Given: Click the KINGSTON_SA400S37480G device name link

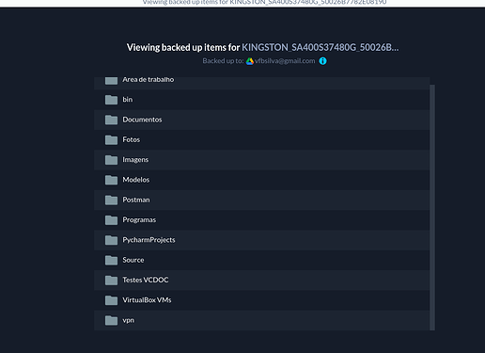Looking at the screenshot, I should click(x=321, y=47).
